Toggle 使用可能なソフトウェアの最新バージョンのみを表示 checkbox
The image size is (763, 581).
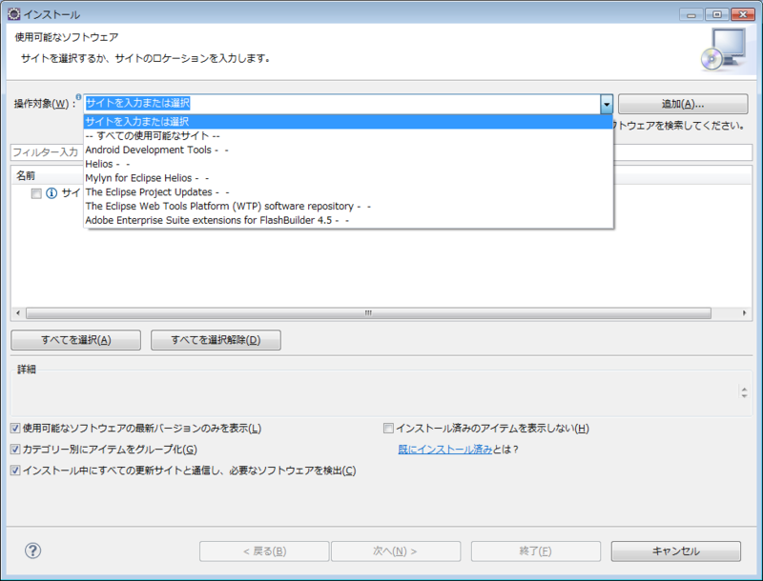(x=15, y=428)
